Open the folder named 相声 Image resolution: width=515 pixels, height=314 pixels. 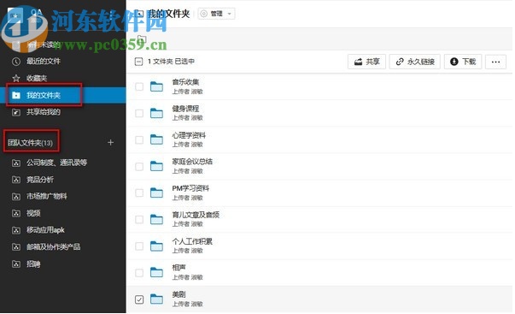point(179,268)
